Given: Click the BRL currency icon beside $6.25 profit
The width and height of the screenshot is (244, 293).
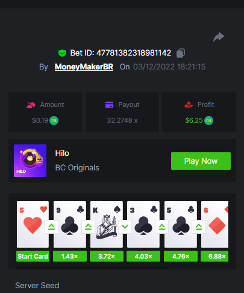Looking at the screenshot, I should [x=209, y=121].
